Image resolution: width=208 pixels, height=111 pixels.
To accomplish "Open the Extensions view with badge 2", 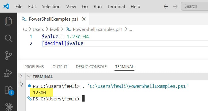I will [9, 90].
